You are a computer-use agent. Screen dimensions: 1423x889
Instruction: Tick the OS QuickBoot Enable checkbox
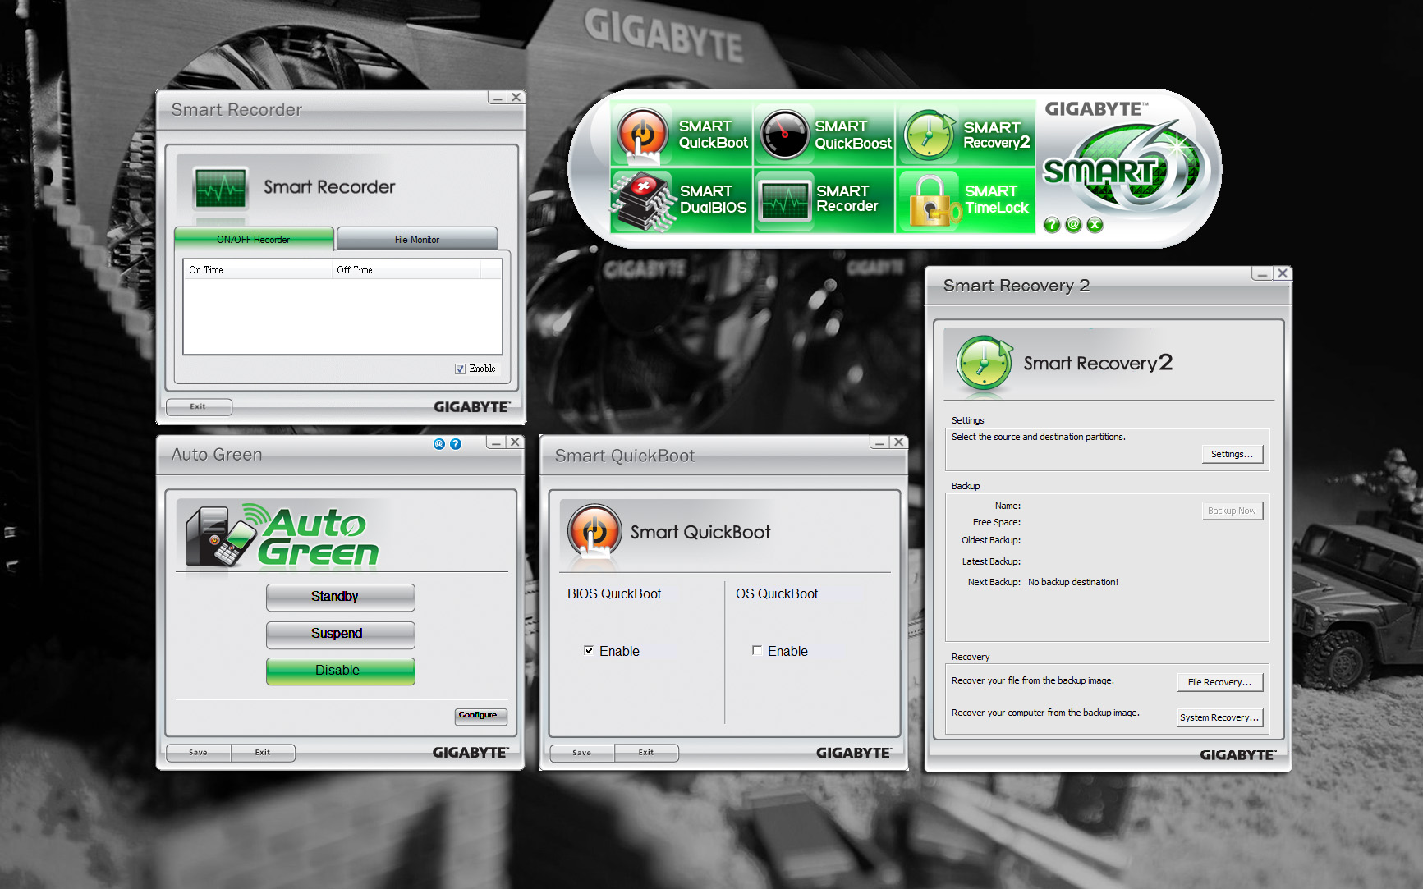click(757, 650)
